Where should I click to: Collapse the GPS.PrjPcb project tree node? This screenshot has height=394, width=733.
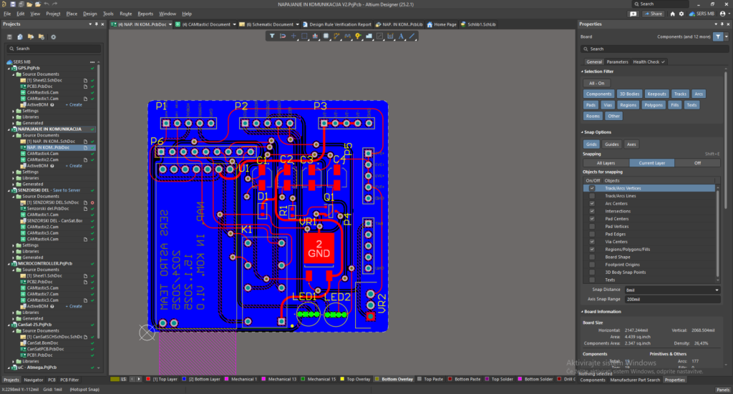pyautogui.click(x=4, y=68)
